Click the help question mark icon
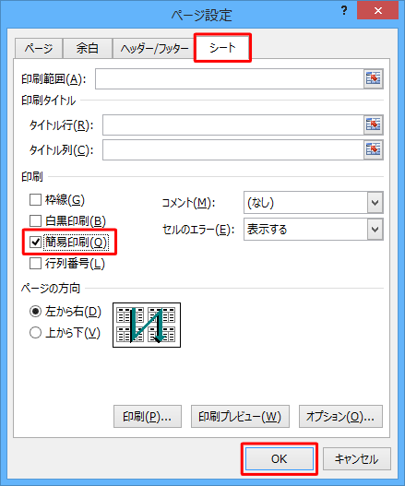Viewport: 405px width, 486px height. pos(344,11)
